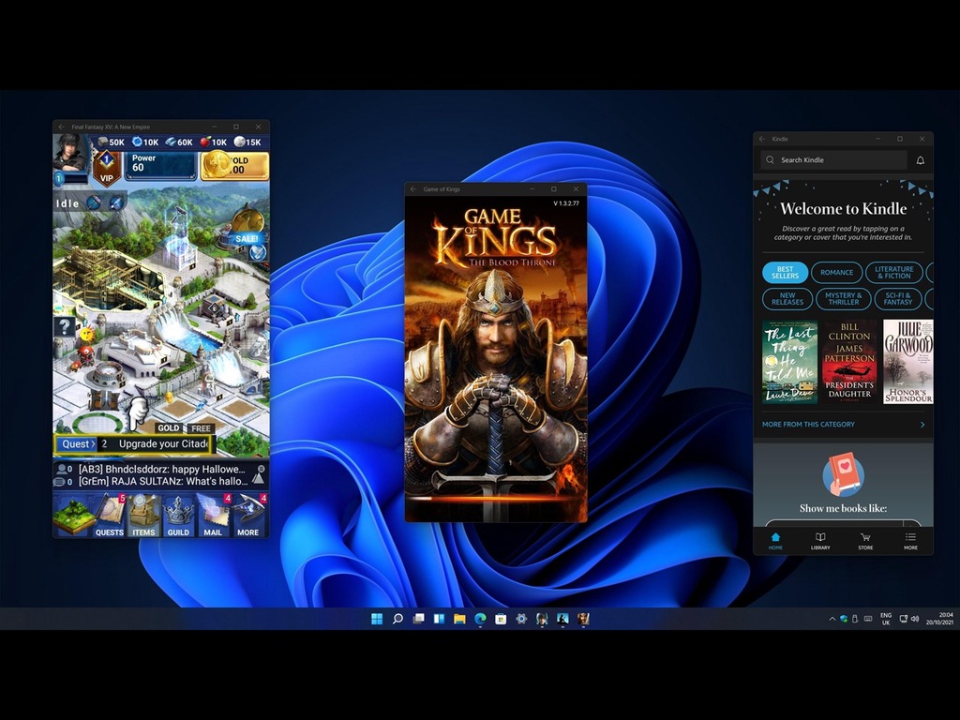Open the QUESTS tab in Final Fantasy
The image size is (960, 720).
click(x=110, y=516)
